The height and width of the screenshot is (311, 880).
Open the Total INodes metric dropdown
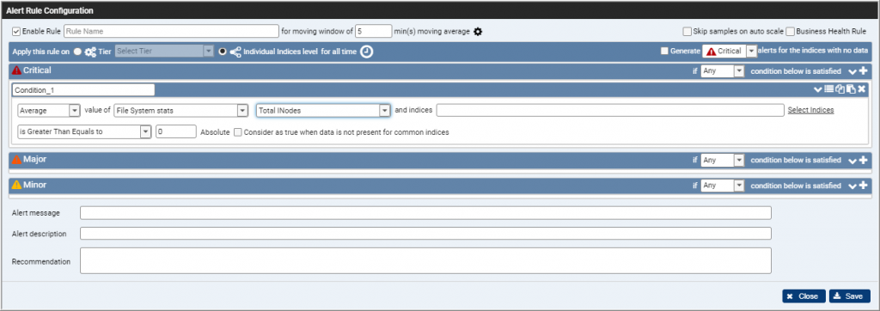point(323,111)
